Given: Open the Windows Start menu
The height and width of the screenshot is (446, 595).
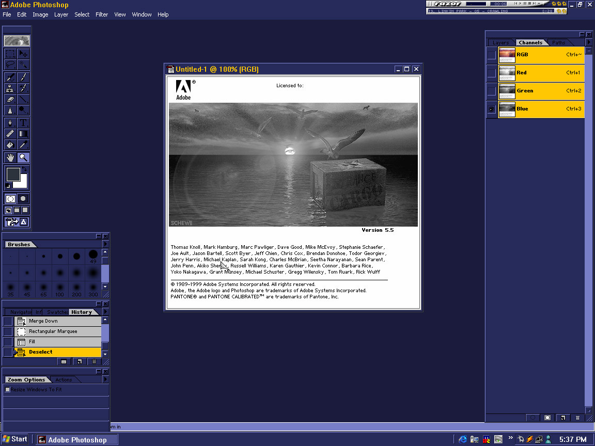Looking at the screenshot, I should (x=15, y=439).
